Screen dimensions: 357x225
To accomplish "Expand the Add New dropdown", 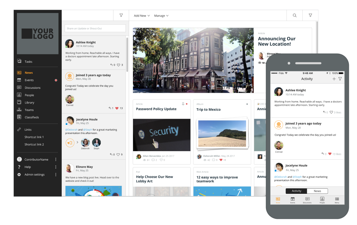I will [141, 15].
